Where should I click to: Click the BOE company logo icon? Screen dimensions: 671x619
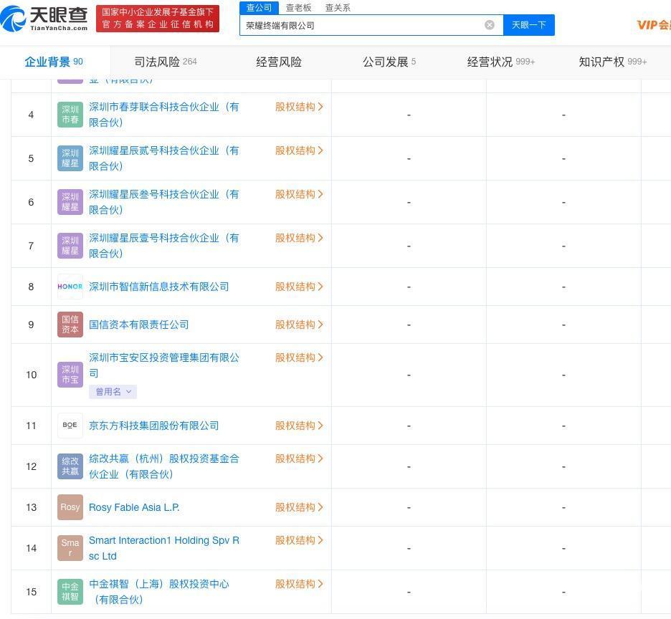pos(70,426)
